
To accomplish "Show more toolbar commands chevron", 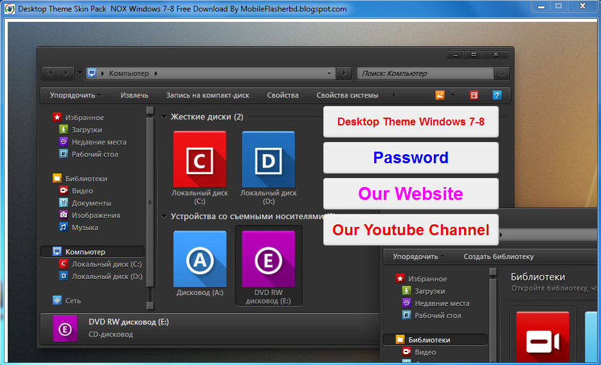I will pyautogui.click(x=393, y=95).
